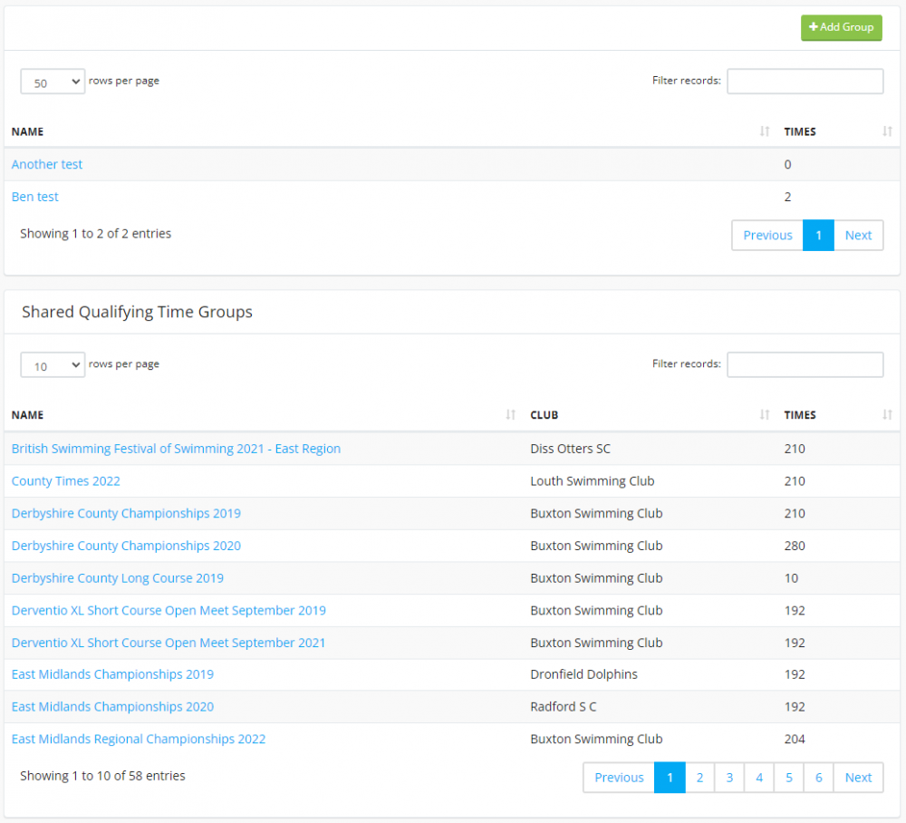
Task: Open County Times 2022 link
Action: click(66, 481)
